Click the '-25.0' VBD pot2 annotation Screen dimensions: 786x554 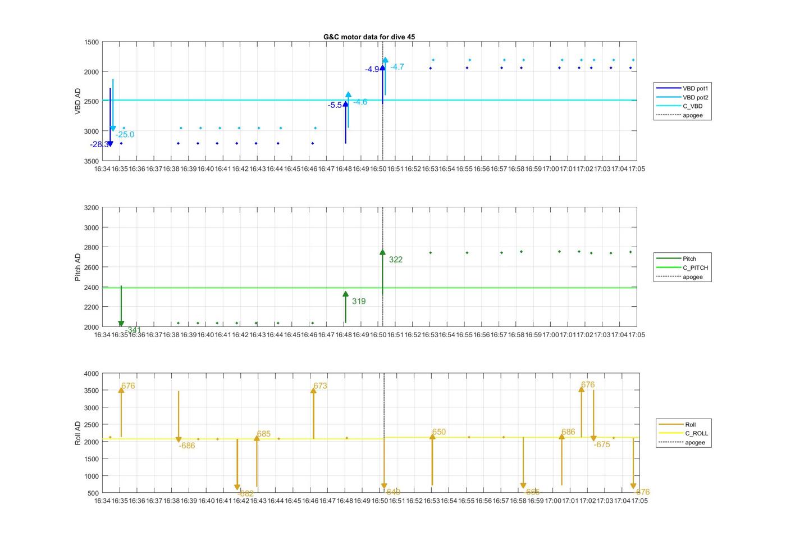click(125, 134)
